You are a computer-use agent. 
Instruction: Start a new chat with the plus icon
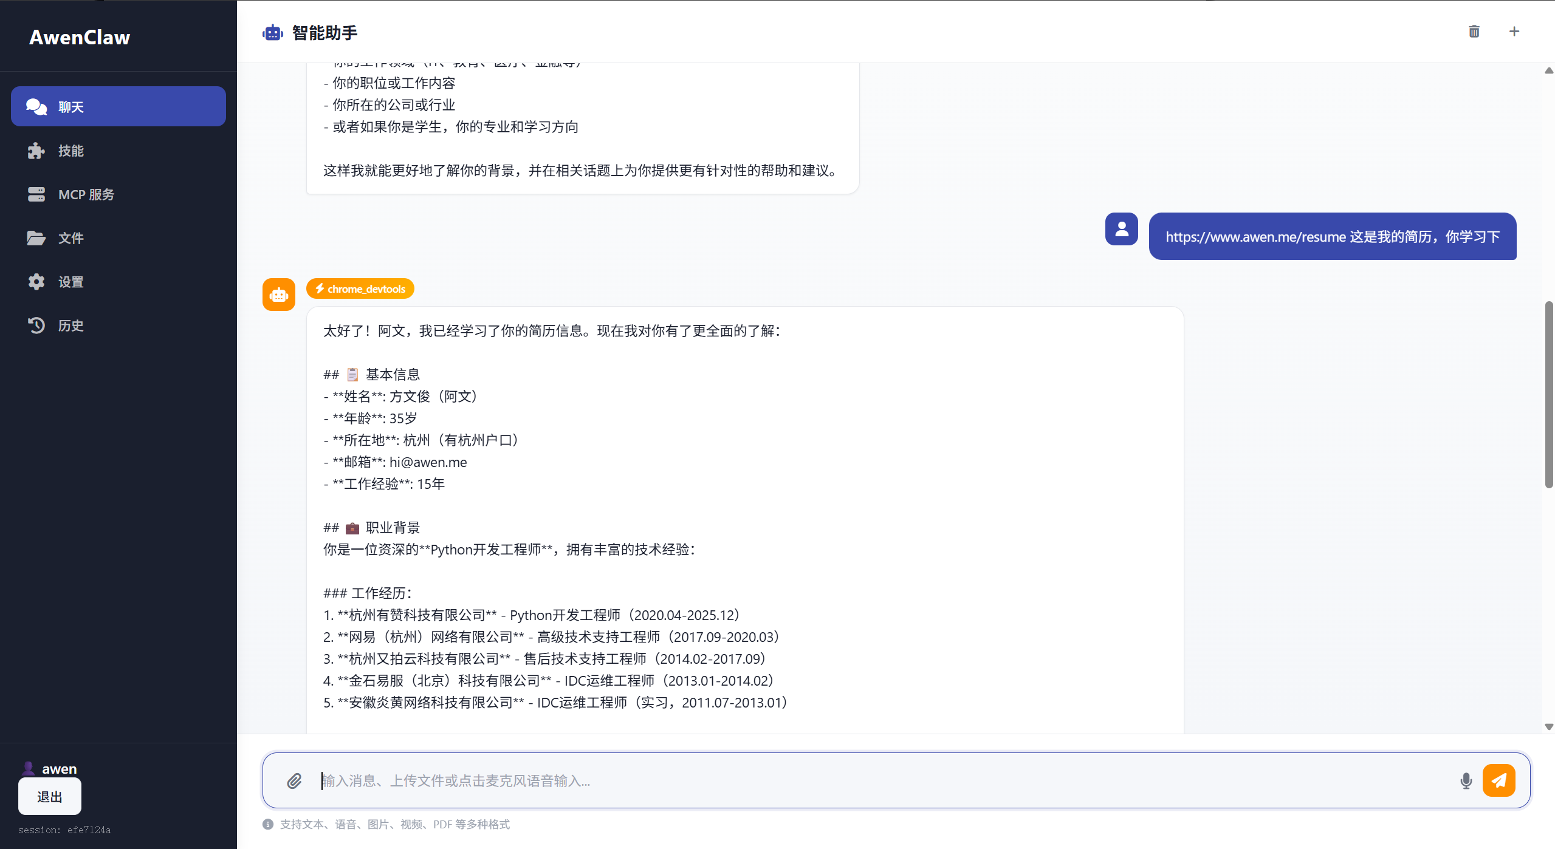[1513, 31]
